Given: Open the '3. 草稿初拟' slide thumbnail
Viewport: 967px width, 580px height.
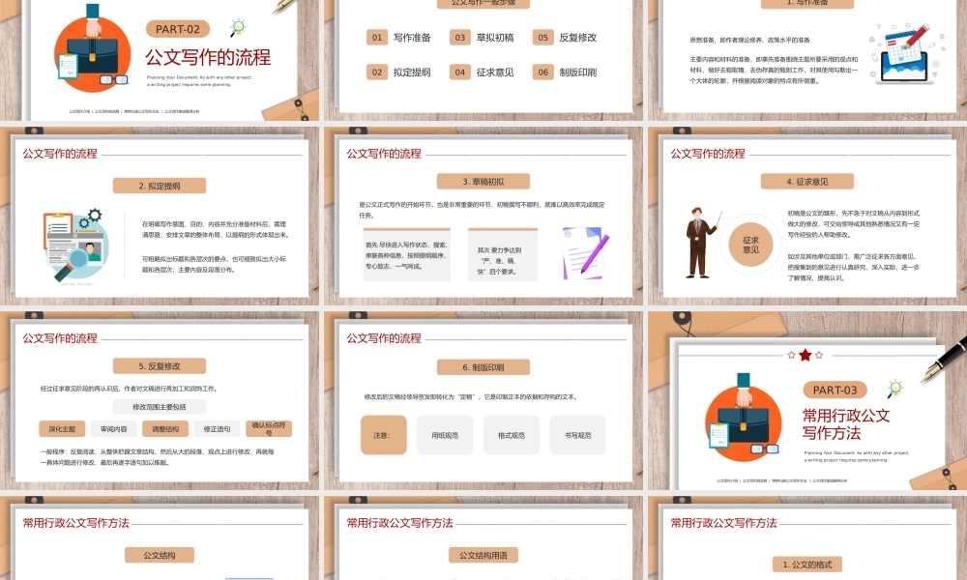Looking at the screenshot, I should tap(483, 217).
